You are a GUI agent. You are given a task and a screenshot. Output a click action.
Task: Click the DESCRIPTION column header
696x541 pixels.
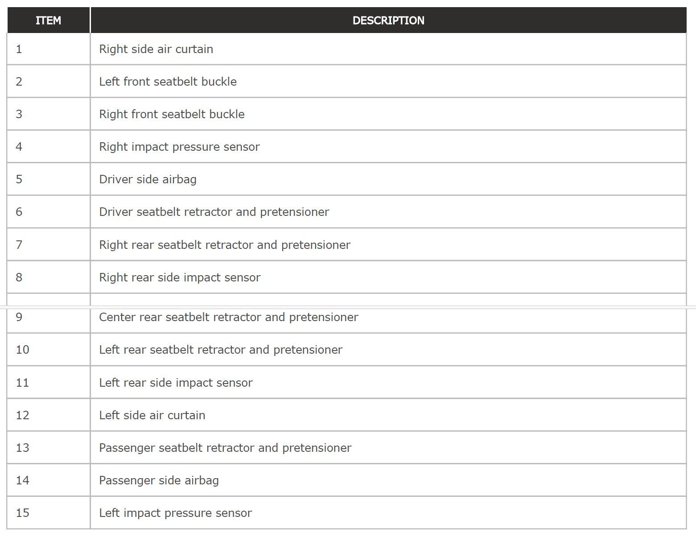(x=388, y=20)
